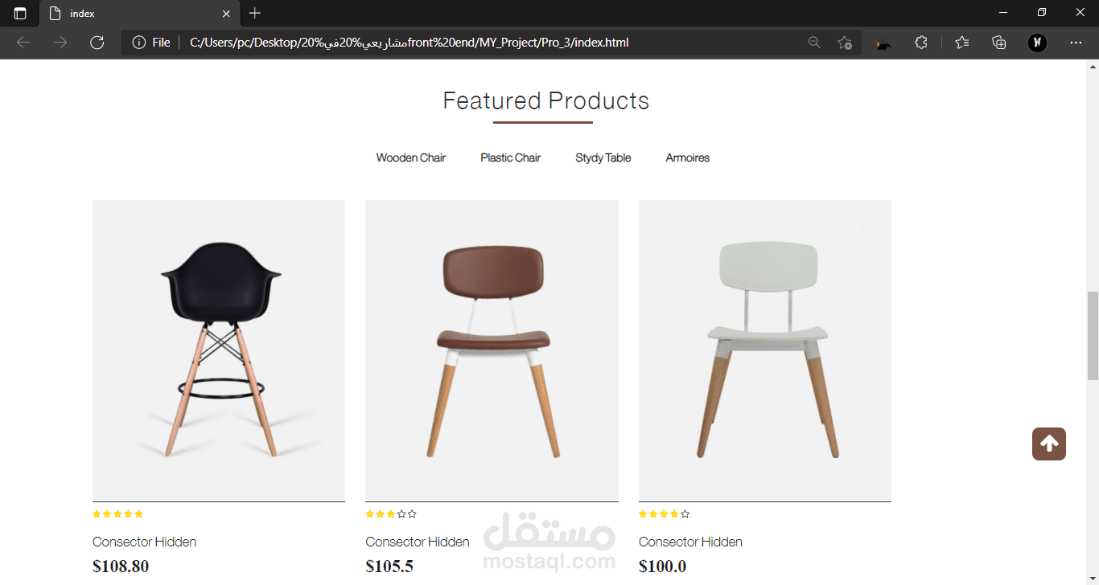Image resolution: width=1099 pixels, height=585 pixels.
Task: Open the Favorites list icon
Action: pos(961,43)
